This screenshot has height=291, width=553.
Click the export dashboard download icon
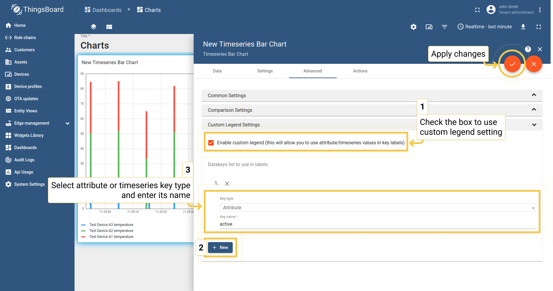tap(524, 27)
